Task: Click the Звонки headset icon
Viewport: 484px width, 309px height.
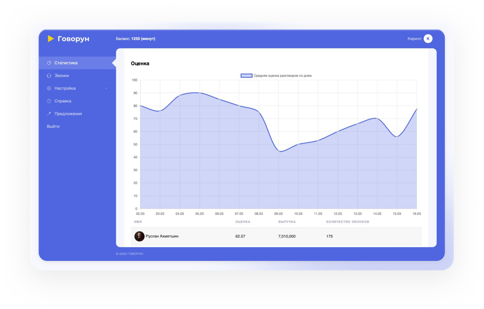Action: [49, 76]
